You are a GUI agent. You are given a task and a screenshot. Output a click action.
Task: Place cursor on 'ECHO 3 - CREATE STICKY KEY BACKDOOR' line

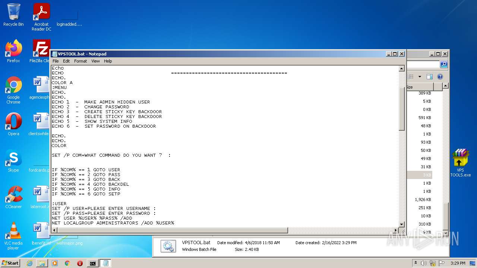(x=107, y=112)
